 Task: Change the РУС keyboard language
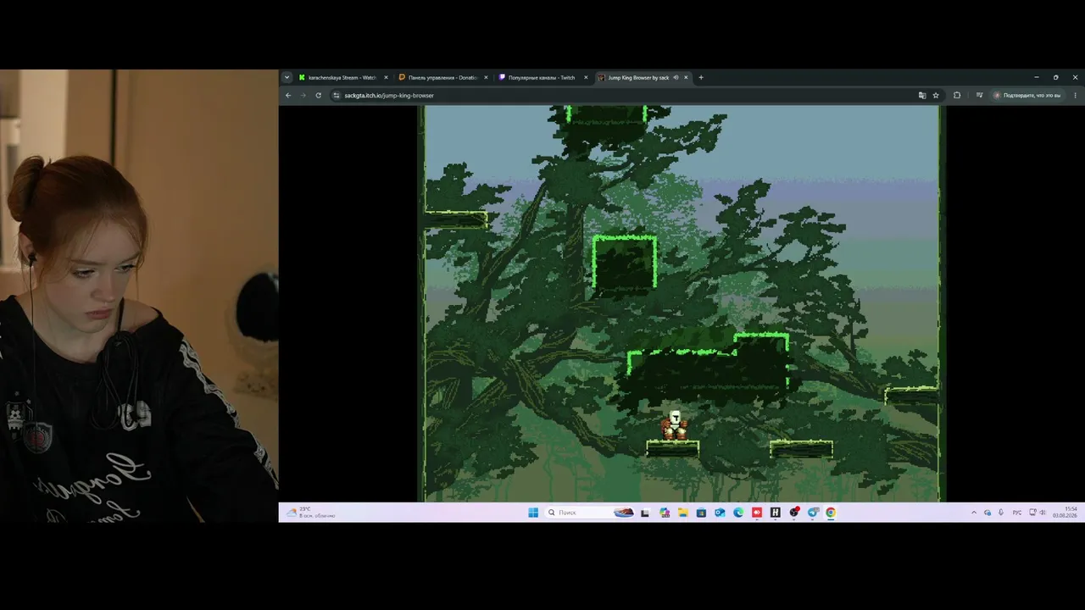[1017, 513]
